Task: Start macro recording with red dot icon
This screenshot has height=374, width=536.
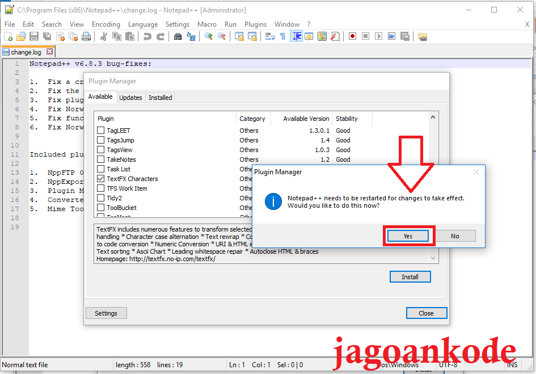Action: click(x=352, y=36)
